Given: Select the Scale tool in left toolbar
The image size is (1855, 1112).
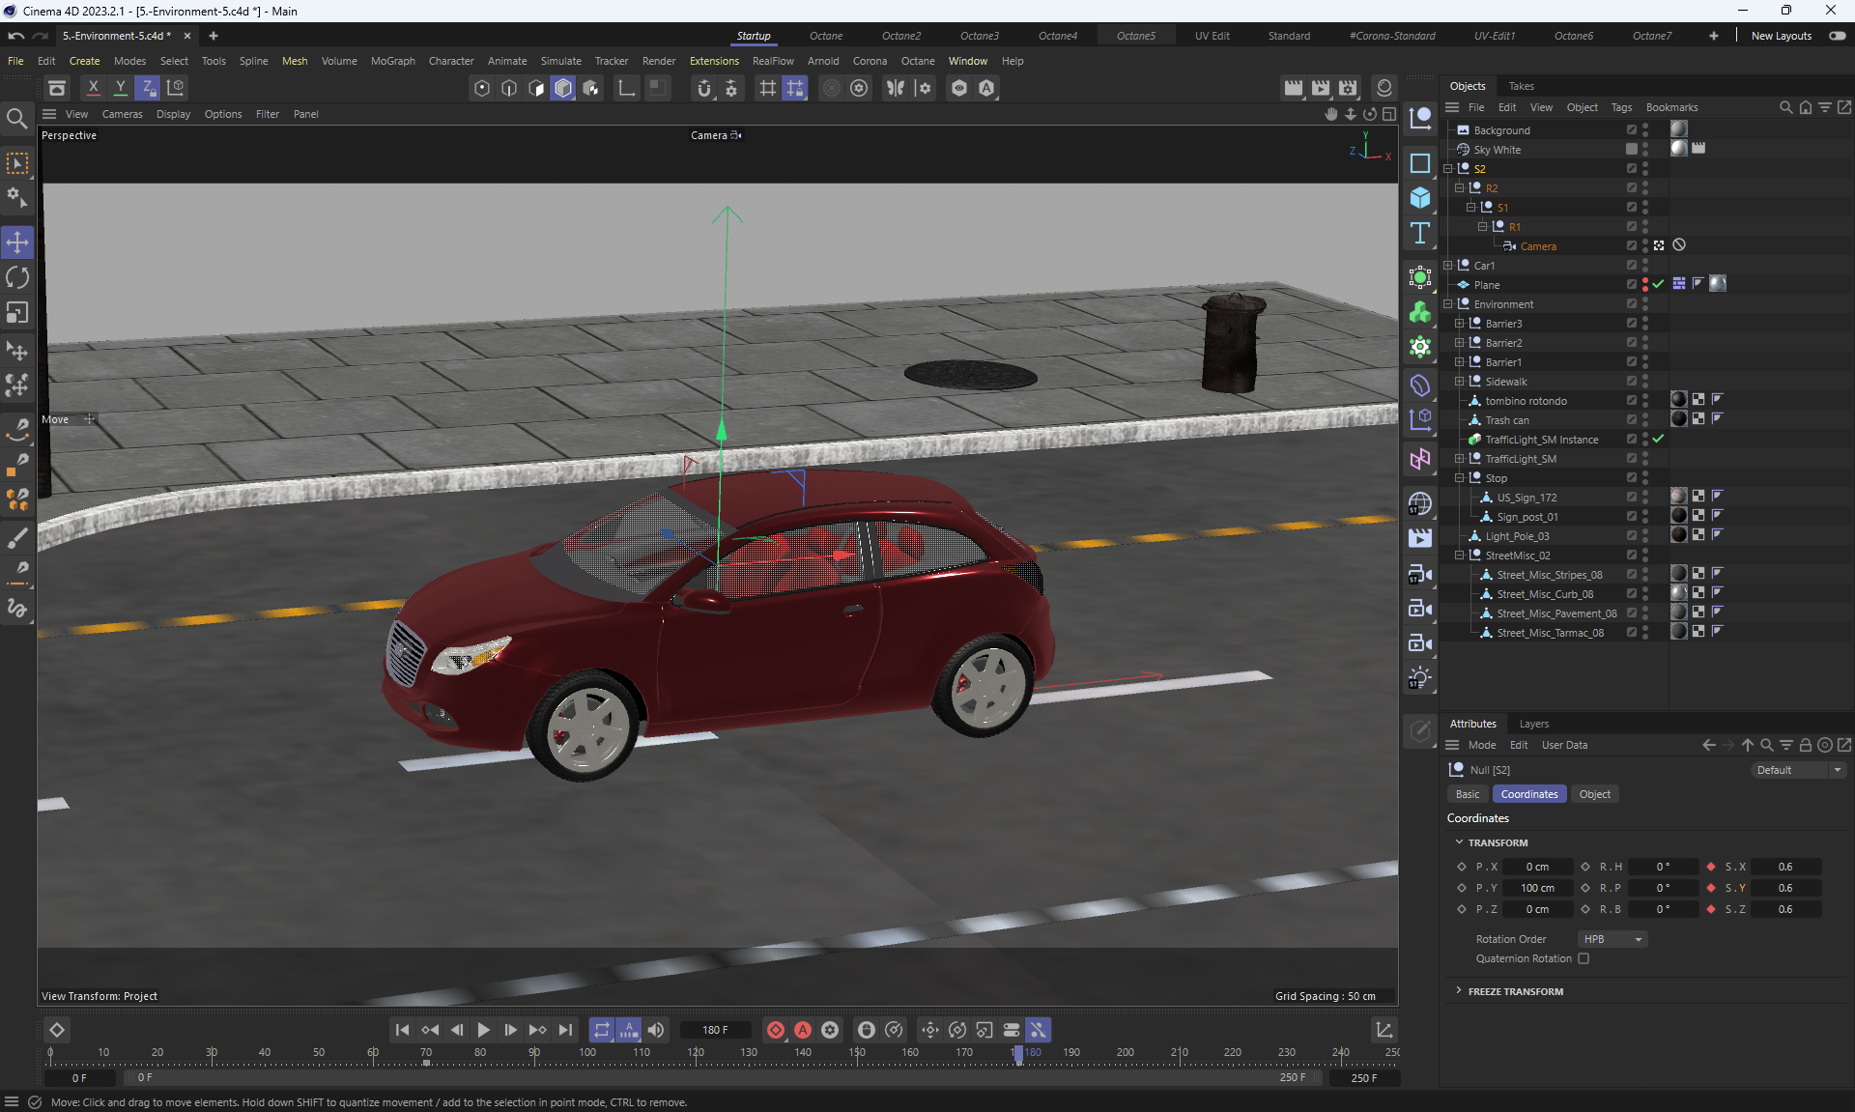Looking at the screenshot, I should (x=17, y=313).
